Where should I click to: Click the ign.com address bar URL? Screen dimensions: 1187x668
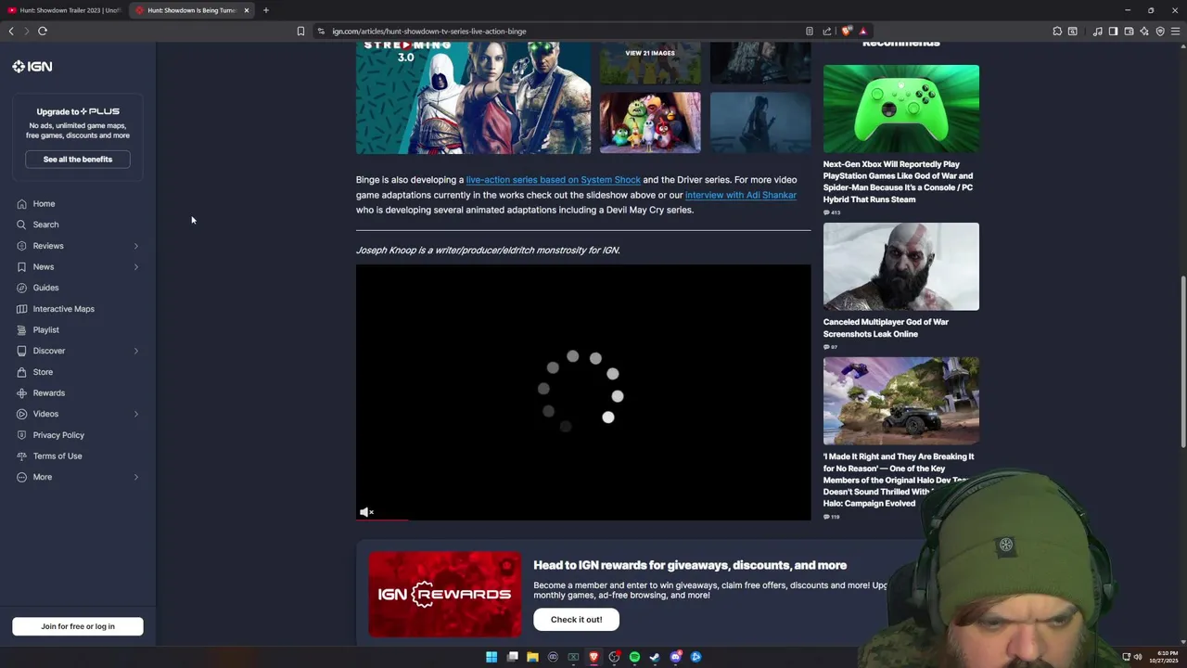point(429,31)
